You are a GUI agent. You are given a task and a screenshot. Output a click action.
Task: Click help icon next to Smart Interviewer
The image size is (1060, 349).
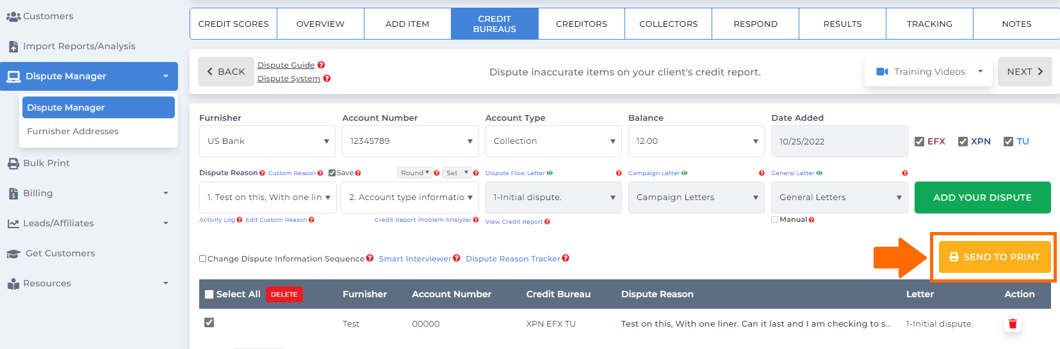coord(457,258)
